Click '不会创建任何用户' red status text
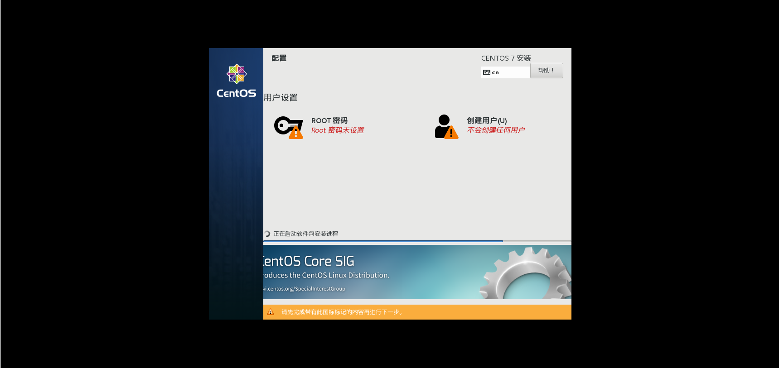Image resolution: width=779 pixels, height=368 pixels. (x=496, y=130)
